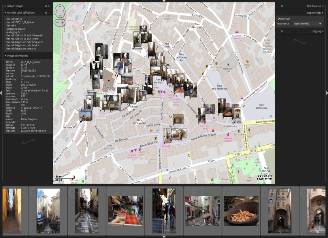328x238 pixels.
Task: Pan the map up with the OSD arrow
Action: [60, 7]
